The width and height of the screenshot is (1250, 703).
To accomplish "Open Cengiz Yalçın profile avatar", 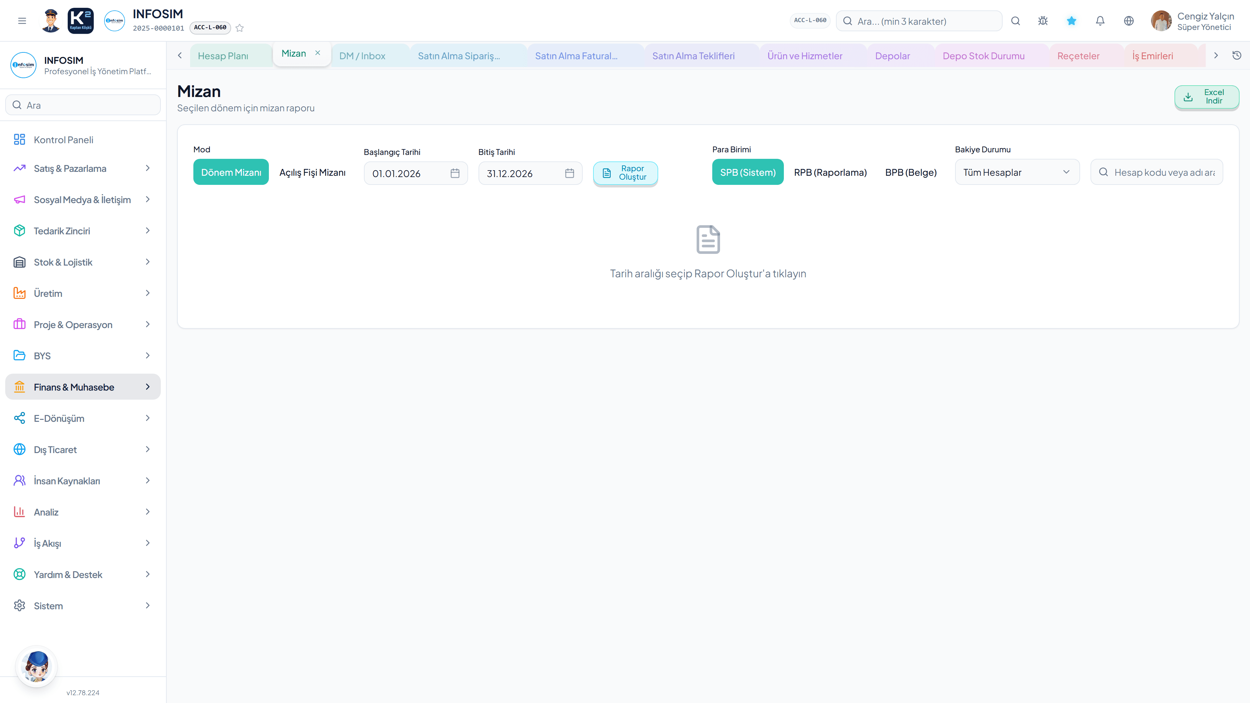I will pyautogui.click(x=1161, y=21).
